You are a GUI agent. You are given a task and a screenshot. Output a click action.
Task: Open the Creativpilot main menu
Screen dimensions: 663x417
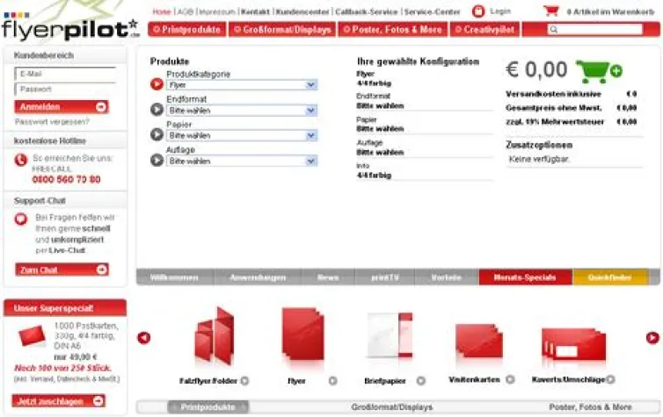(485, 30)
